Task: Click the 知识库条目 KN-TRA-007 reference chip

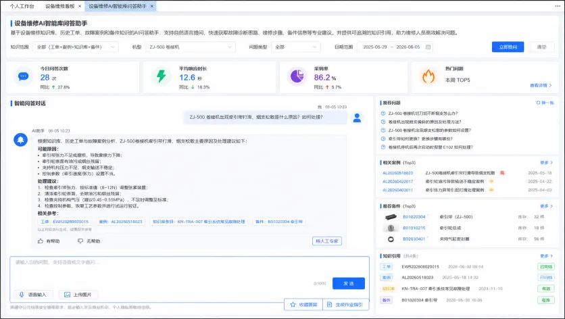Action: pyautogui.click(x=199, y=222)
